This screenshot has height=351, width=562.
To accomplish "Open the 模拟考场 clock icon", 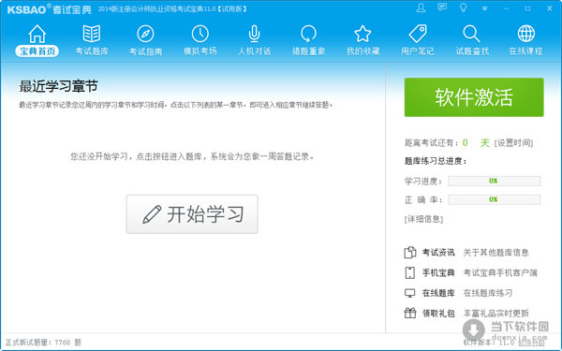I will tap(200, 34).
